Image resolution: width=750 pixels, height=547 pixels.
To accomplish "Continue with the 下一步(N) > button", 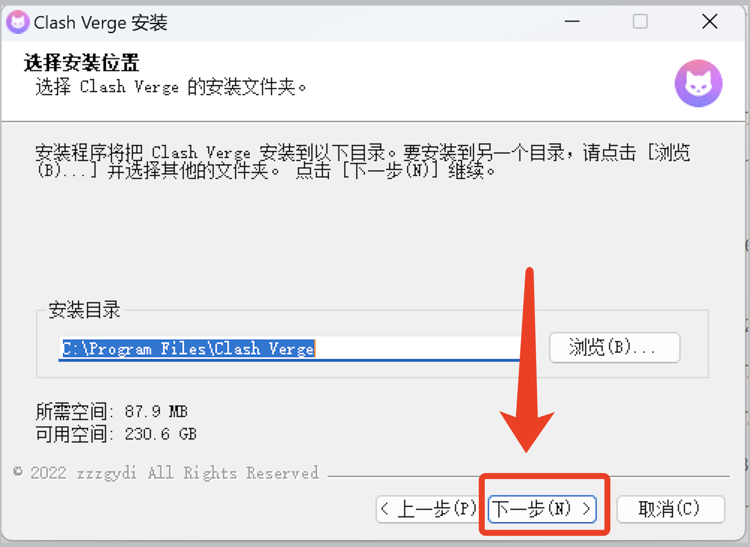I will (x=542, y=509).
